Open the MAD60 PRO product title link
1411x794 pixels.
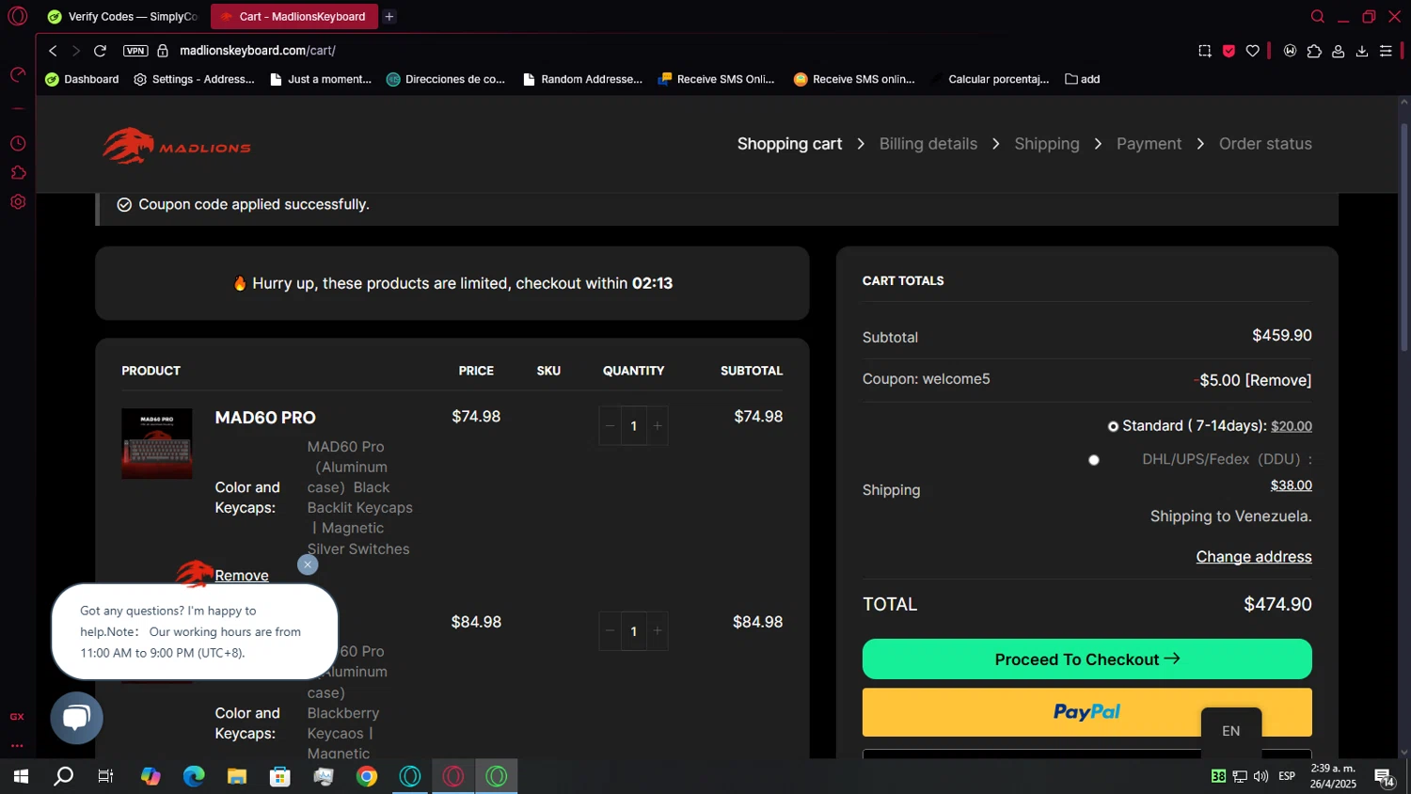265,418
